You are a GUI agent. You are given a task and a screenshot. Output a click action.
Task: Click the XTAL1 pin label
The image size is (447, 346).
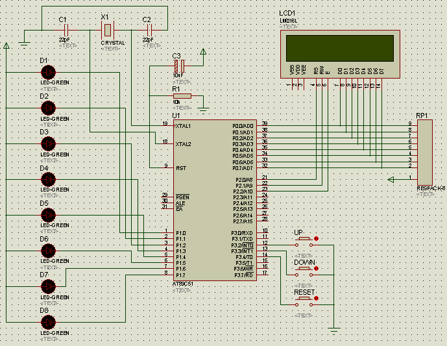click(183, 126)
